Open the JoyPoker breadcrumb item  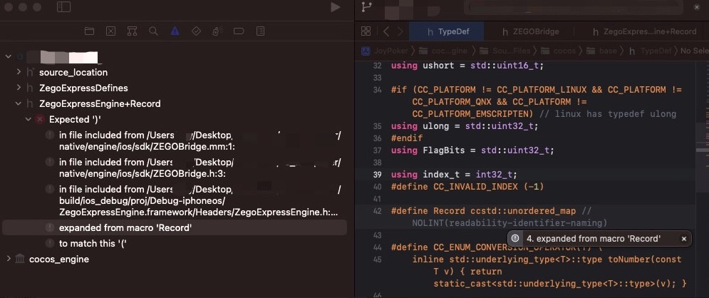pos(385,51)
